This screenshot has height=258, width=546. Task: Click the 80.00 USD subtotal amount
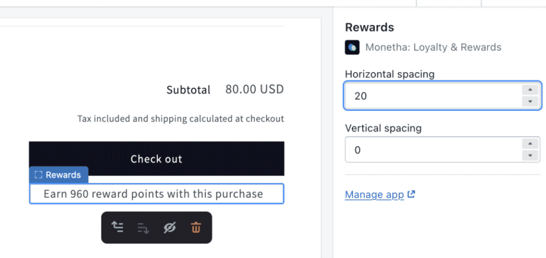(254, 90)
